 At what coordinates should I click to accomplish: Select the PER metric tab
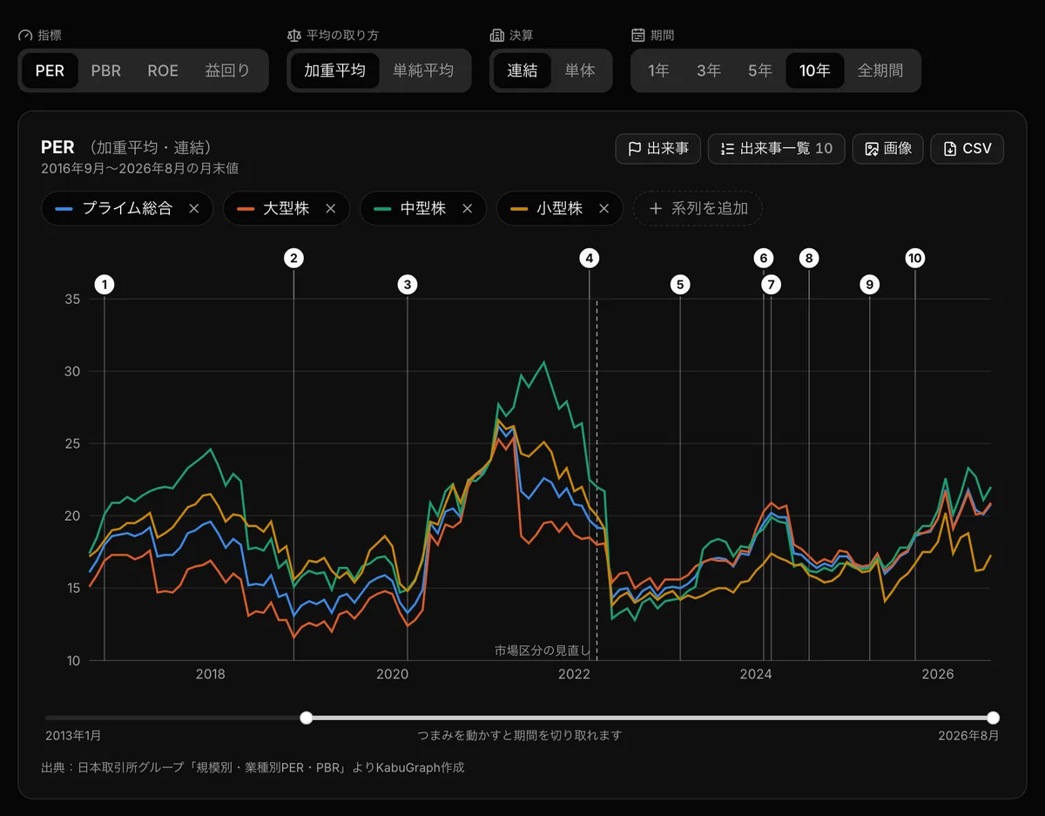(x=50, y=71)
